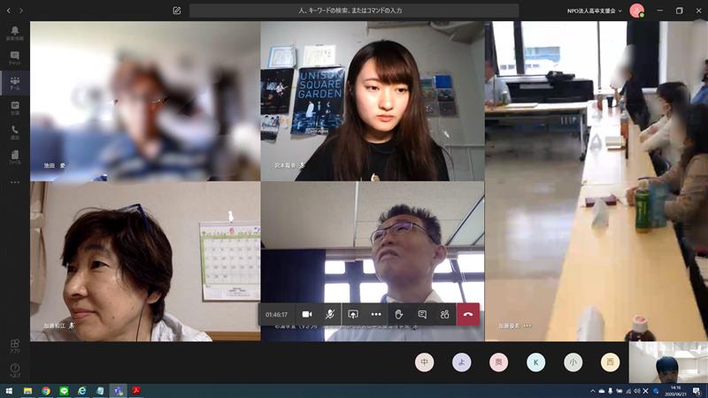
Task: Switch to the Teams tab in the sidebar
Action: point(14,83)
